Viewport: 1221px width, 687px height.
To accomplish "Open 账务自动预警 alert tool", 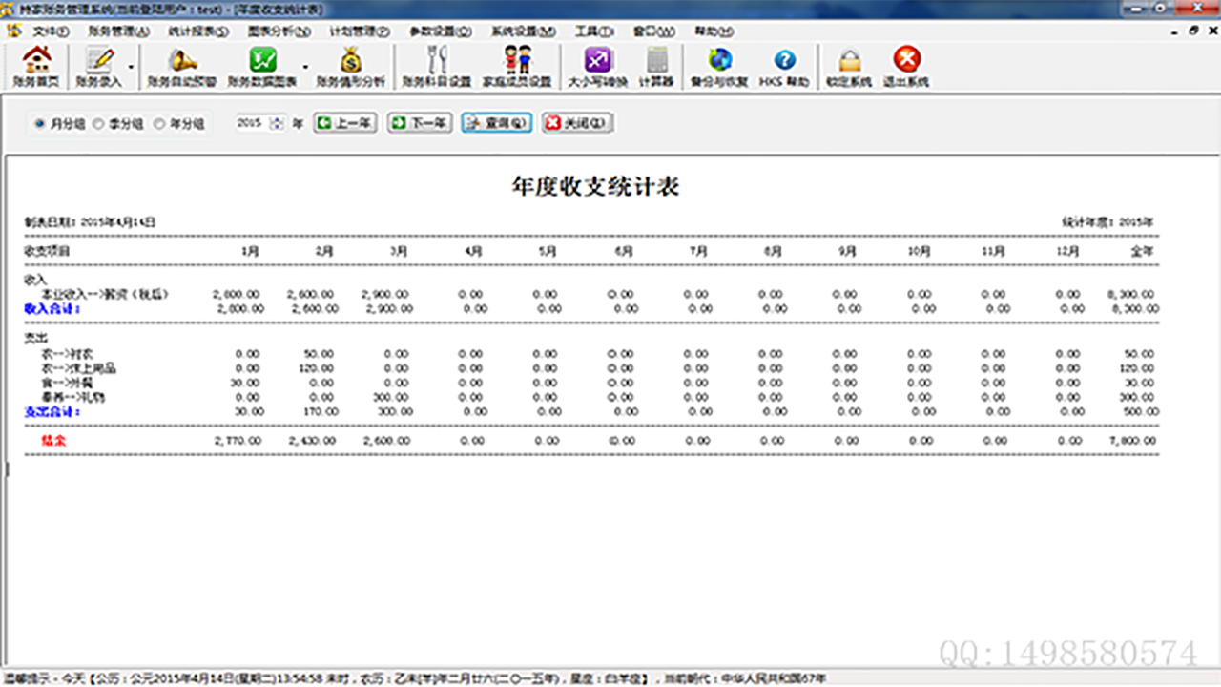I will [x=181, y=67].
